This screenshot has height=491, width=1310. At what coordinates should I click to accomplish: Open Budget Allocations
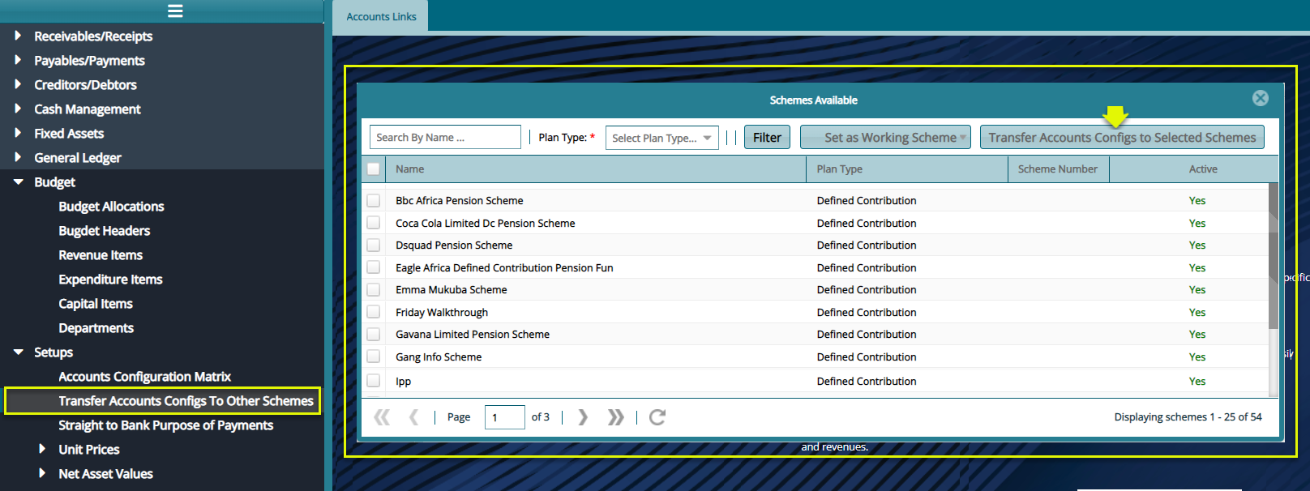111,207
